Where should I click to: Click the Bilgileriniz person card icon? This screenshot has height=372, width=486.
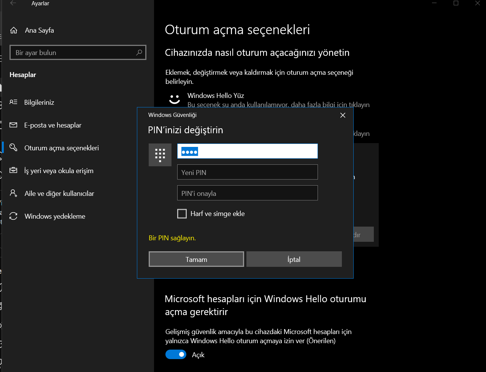click(13, 102)
